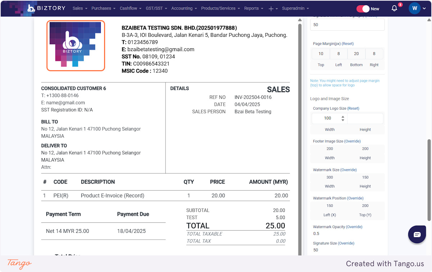Viewport: 432px width, 272px height.
Task: Open the Products/Services menu
Action: pos(220,8)
